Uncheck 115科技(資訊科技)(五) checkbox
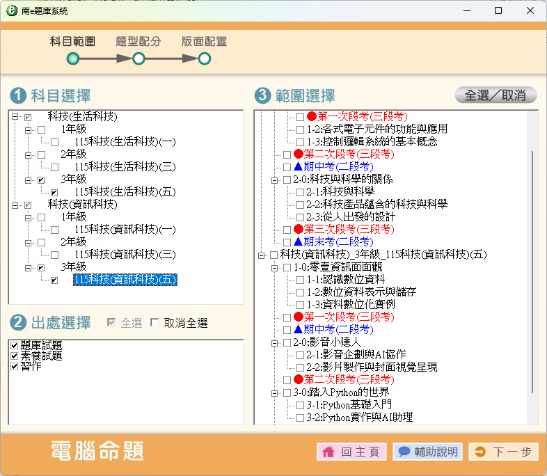This screenshot has width=547, height=476. [x=54, y=280]
